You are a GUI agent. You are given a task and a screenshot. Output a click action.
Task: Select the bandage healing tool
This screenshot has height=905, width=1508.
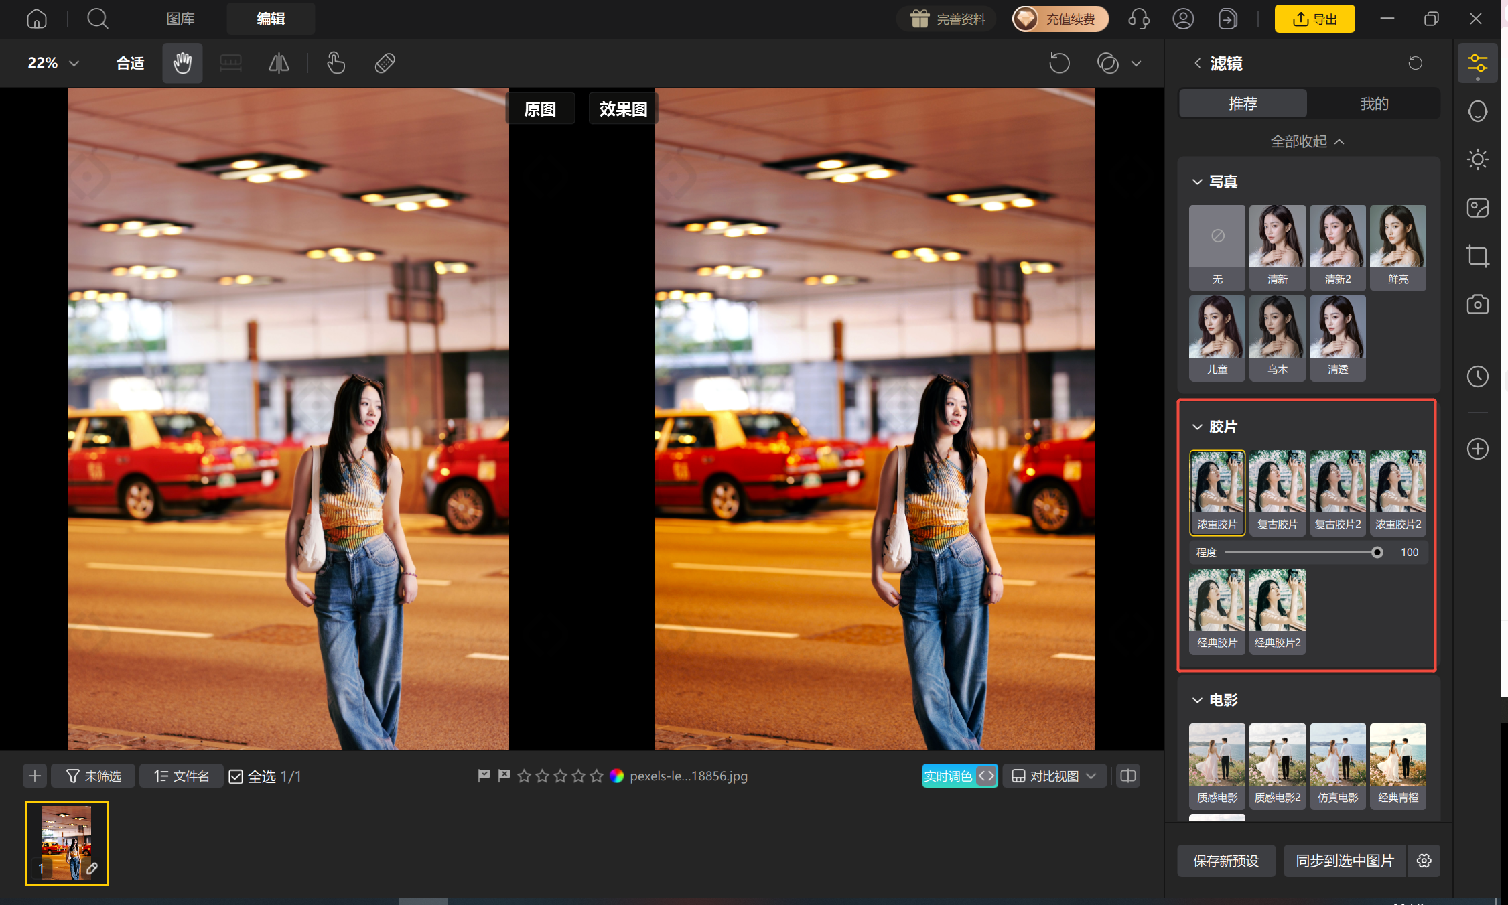(x=385, y=63)
